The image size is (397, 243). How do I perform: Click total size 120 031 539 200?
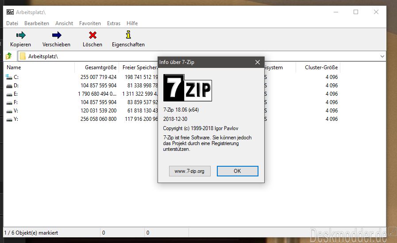99,111
